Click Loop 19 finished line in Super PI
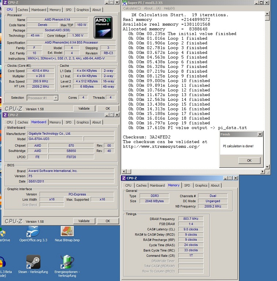The height and width of the screenshot is (281, 277). click(169, 123)
